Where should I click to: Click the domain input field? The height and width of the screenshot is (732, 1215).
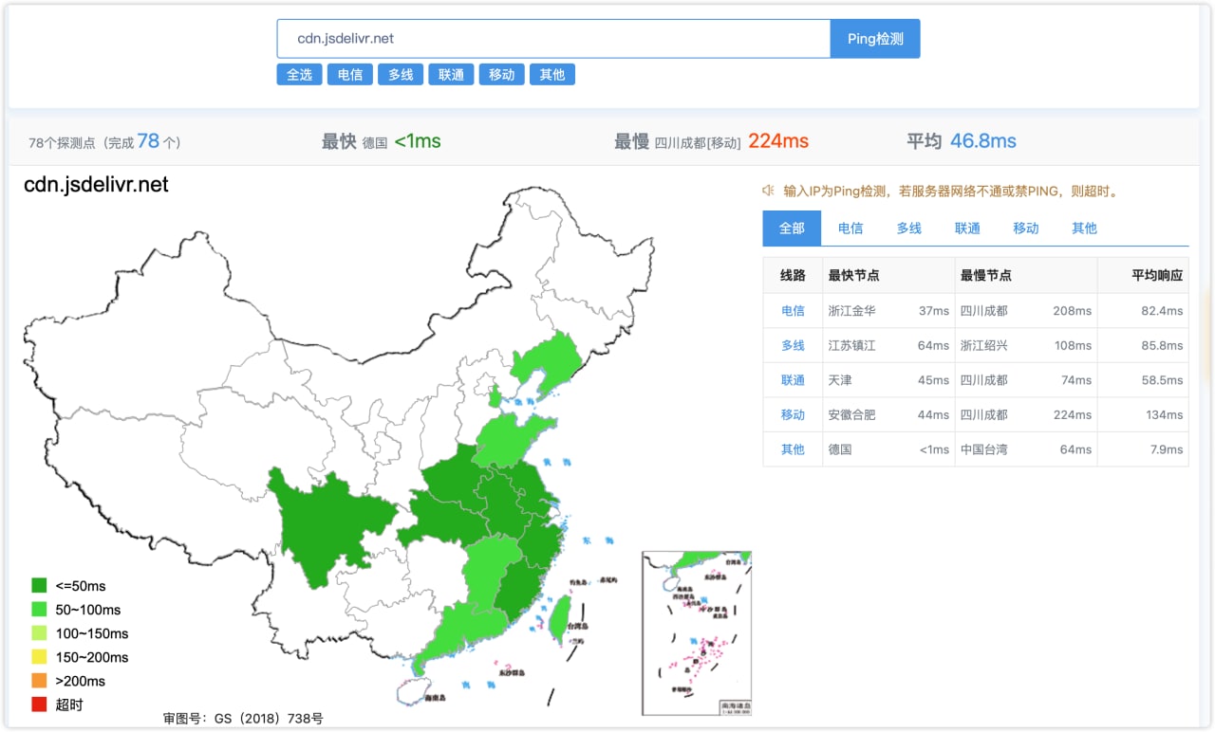[553, 39]
